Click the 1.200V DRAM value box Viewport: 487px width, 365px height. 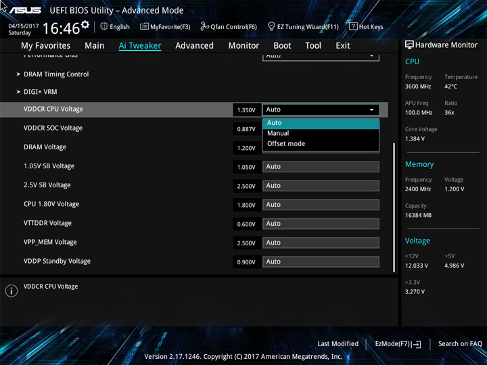(x=247, y=148)
